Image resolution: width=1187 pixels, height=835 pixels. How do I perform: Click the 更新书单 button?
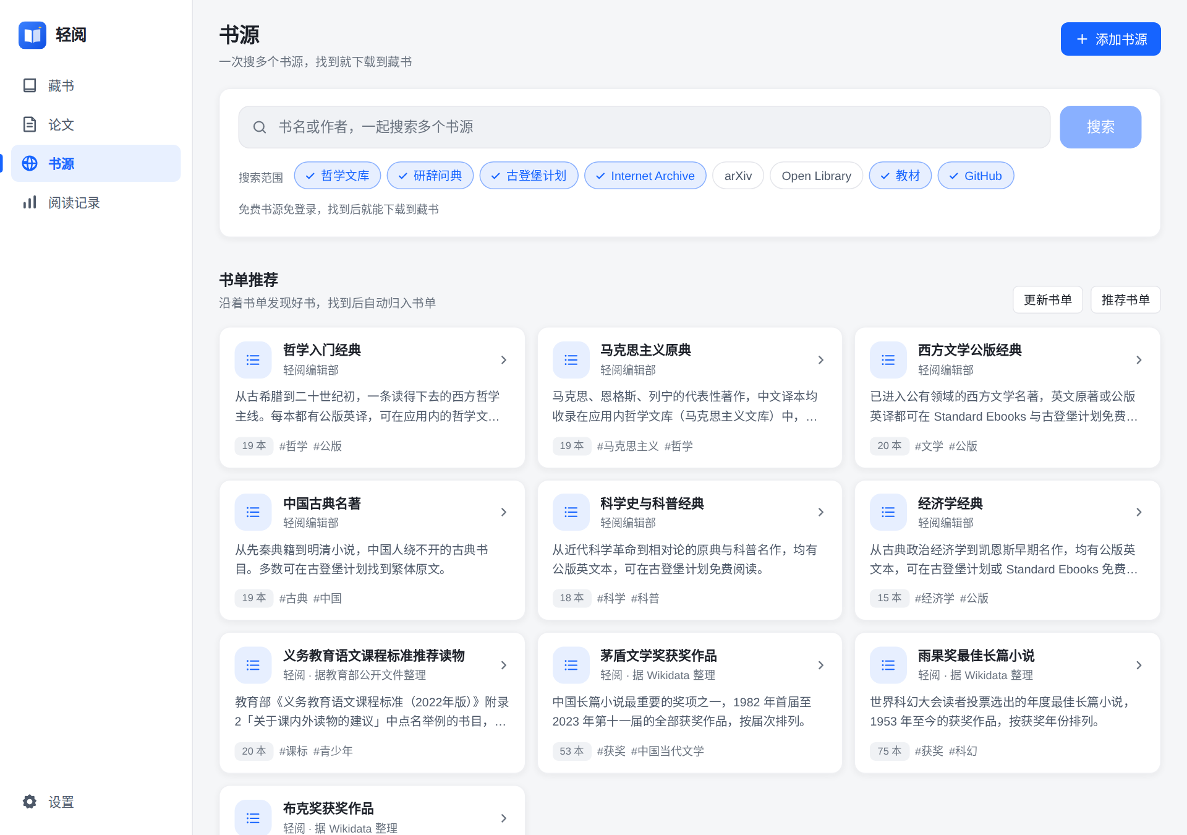click(x=1047, y=300)
